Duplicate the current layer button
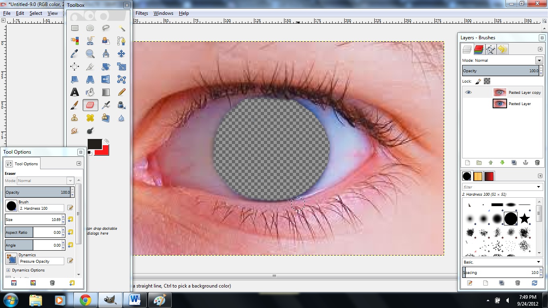548x308 pixels. 514,163
